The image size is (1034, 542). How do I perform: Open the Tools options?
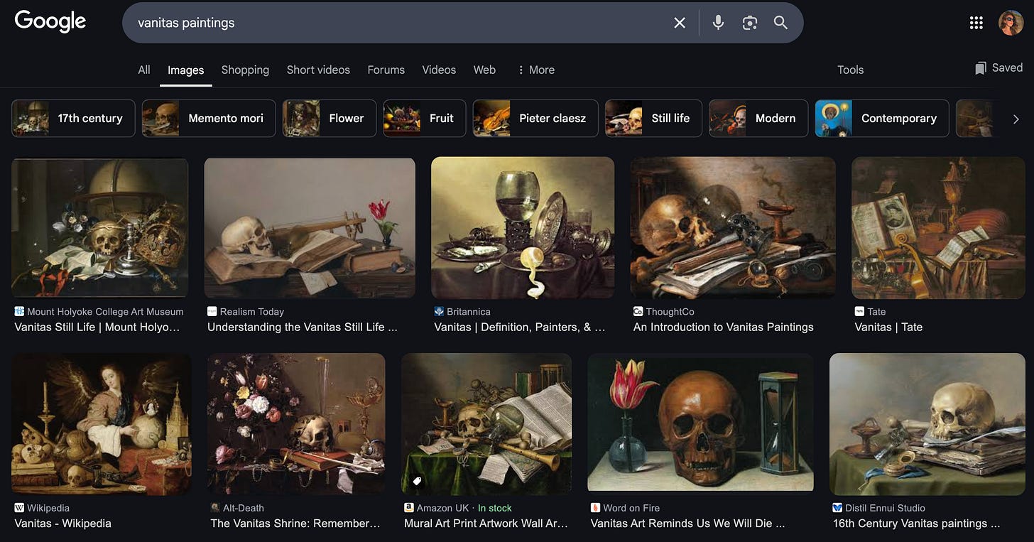[x=850, y=70]
